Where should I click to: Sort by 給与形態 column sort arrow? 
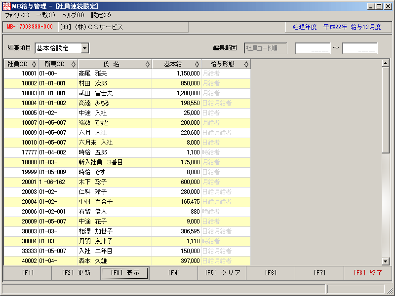tap(246, 65)
